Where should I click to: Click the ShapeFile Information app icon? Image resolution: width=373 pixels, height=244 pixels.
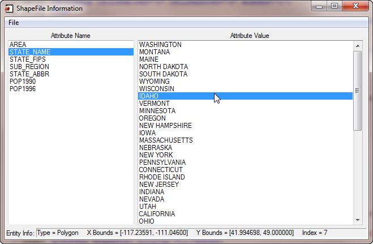[9, 8]
